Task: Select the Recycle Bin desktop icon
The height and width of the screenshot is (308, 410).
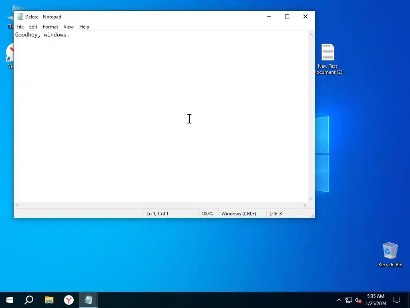Action: pyautogui.click(x=390, y=255)
